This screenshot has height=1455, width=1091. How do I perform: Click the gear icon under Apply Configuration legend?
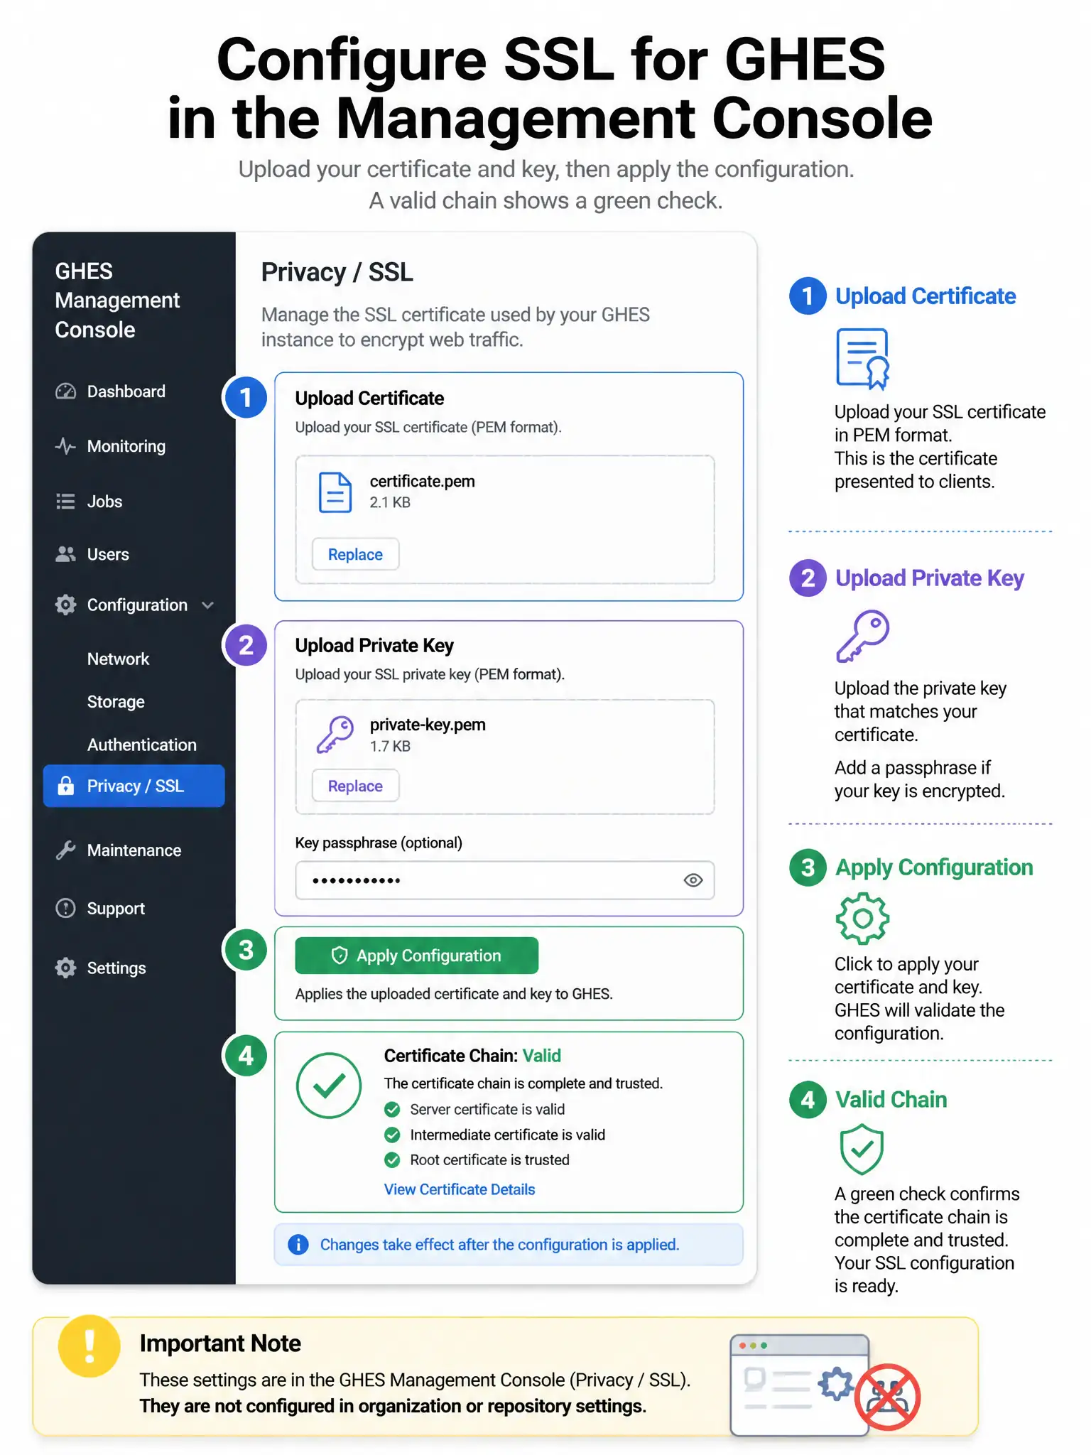[x=862, y=919]
